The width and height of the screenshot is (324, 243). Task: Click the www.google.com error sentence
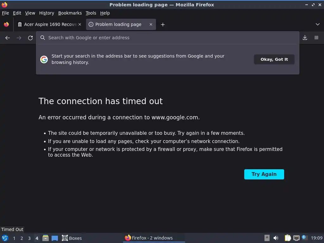click(119, 117)
